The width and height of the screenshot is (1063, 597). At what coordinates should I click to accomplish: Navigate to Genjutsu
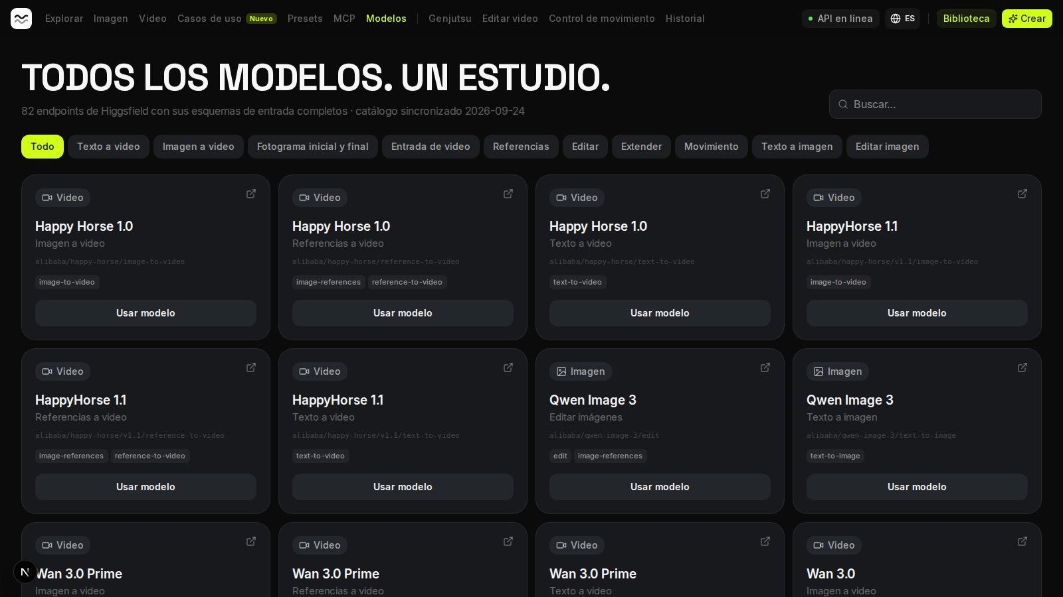tap(450, 19)
